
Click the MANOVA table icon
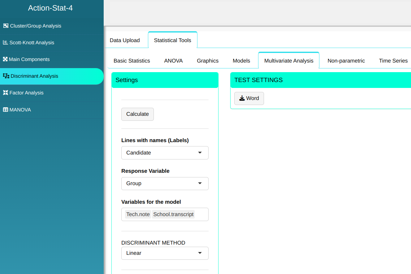tap(5, 110)
